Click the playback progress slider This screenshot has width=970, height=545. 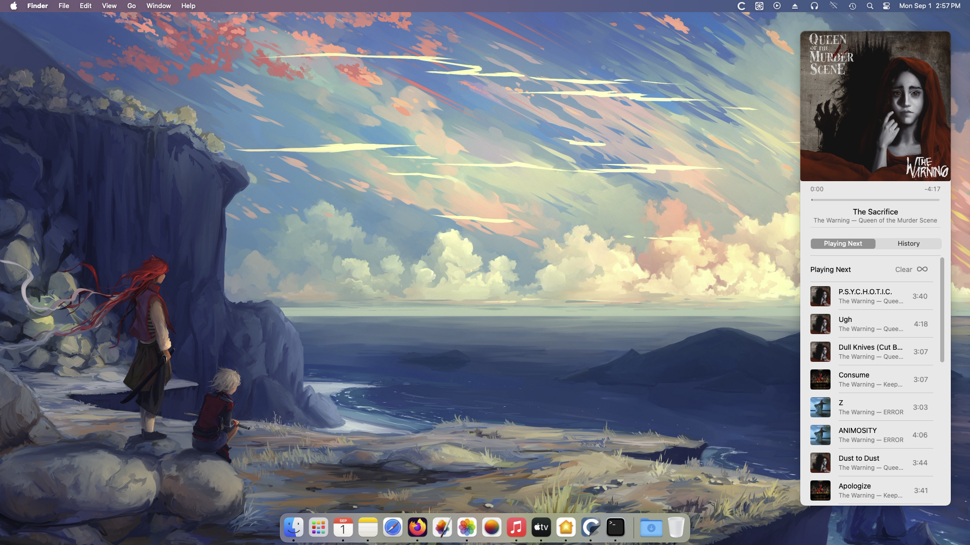(x=875, y=200)
